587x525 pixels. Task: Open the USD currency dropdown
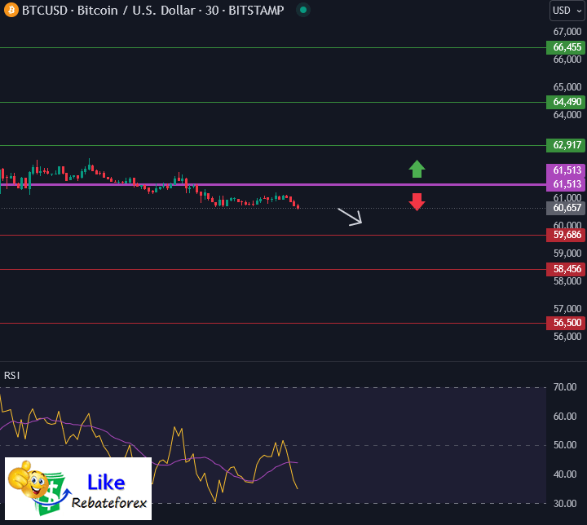point(567,11)
